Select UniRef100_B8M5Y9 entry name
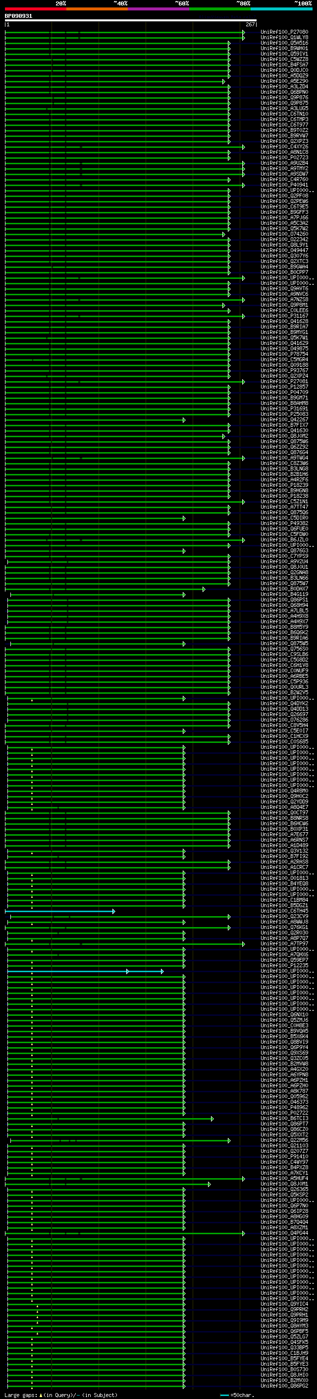Screen dimensions: 317x1399 pos(284,627)
